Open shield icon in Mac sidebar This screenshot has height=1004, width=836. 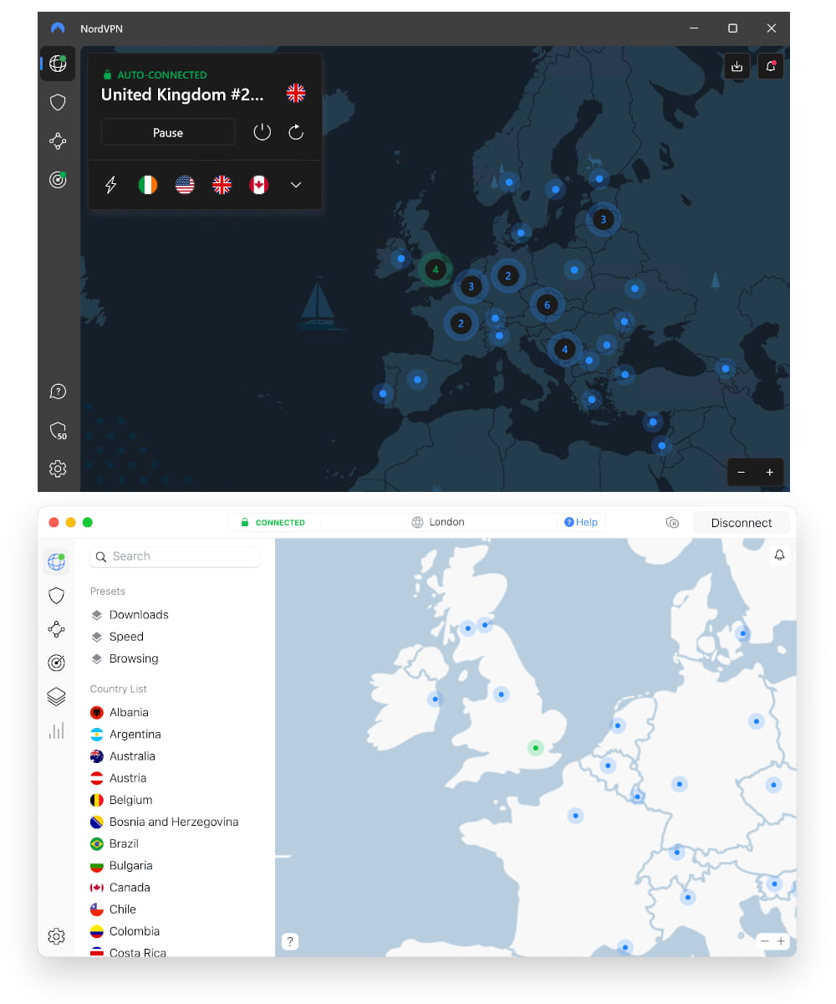coord(56,596)
